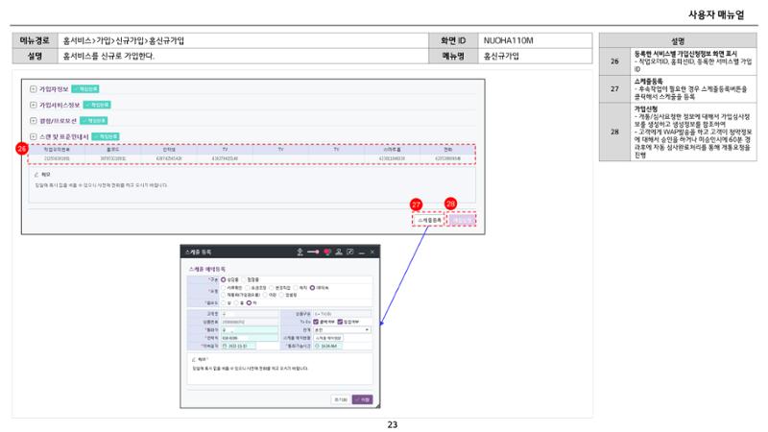Select the first radio option in the 구분 row
This screenshot has height=432, width=768.
(224, 279)
